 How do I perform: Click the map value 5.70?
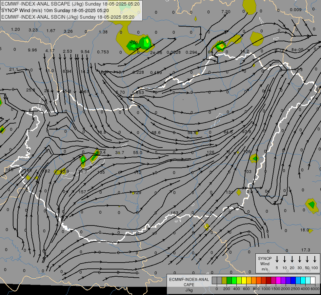pos(120,92)
